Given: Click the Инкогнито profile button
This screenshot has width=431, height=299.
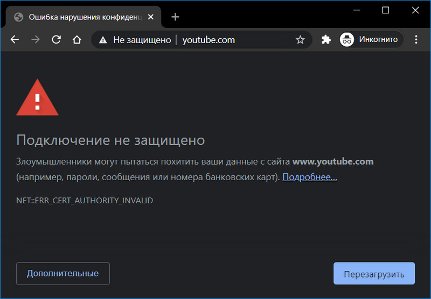Looking at the screenshot, I should (371, 40).
